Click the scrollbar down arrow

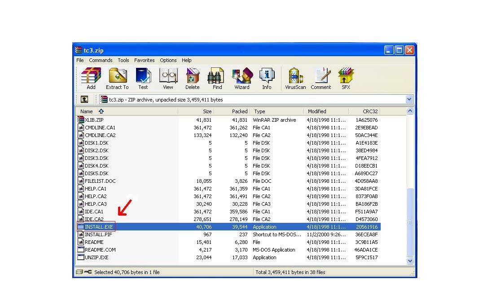(x=410, y=261)
